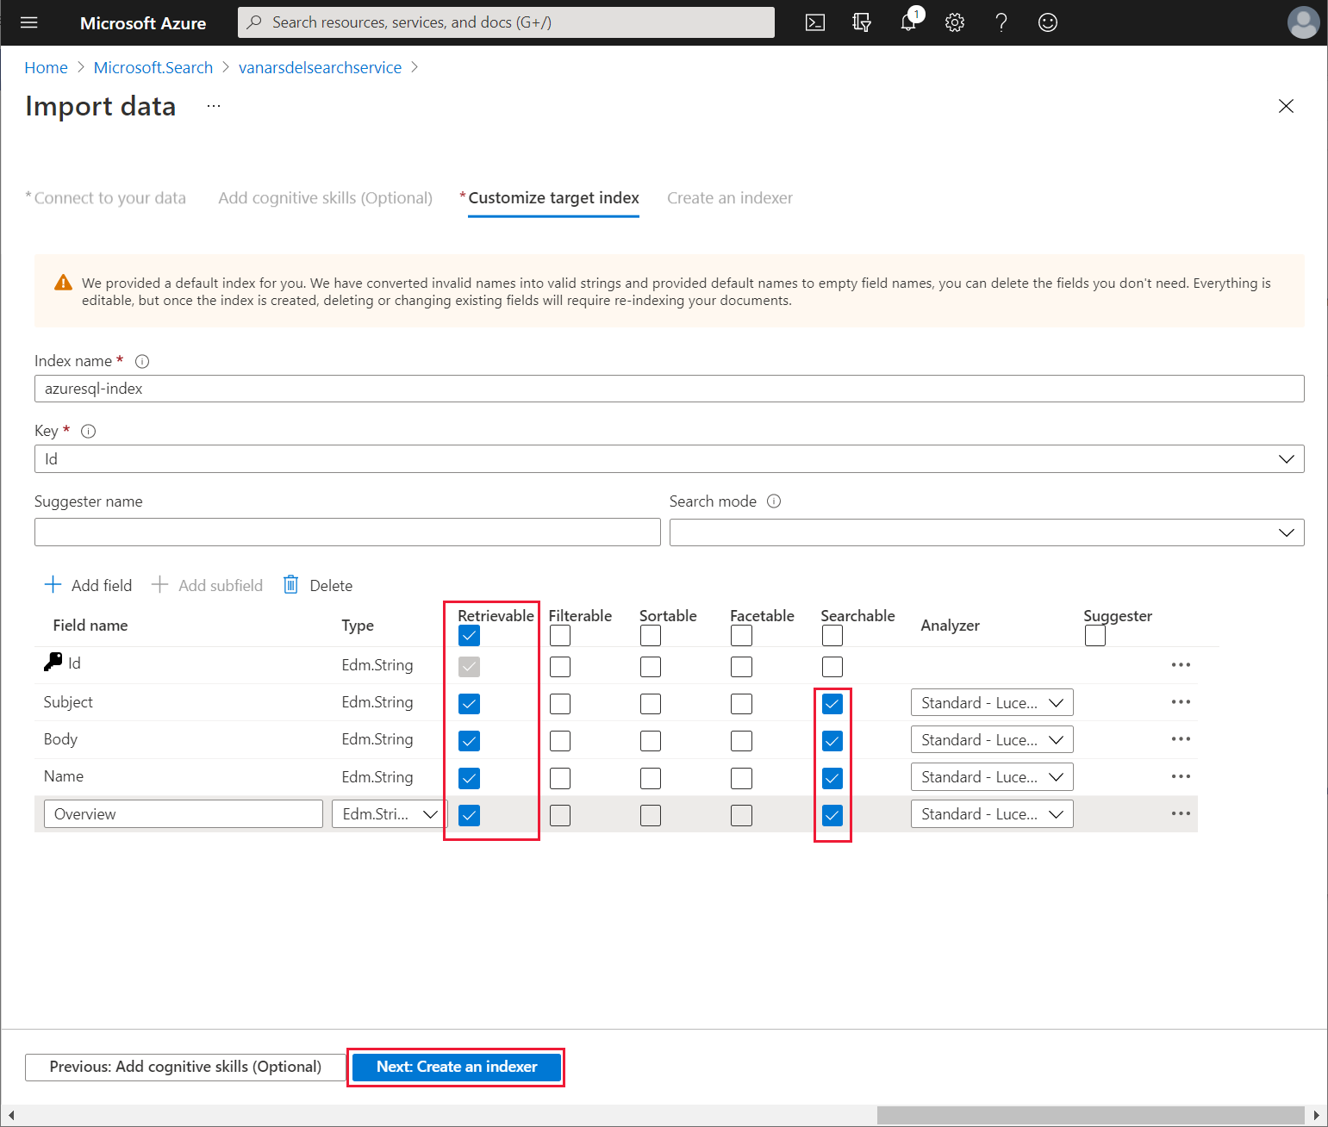
Task: Uncheck Searchable for the Body field
Action: click(832, 741)
